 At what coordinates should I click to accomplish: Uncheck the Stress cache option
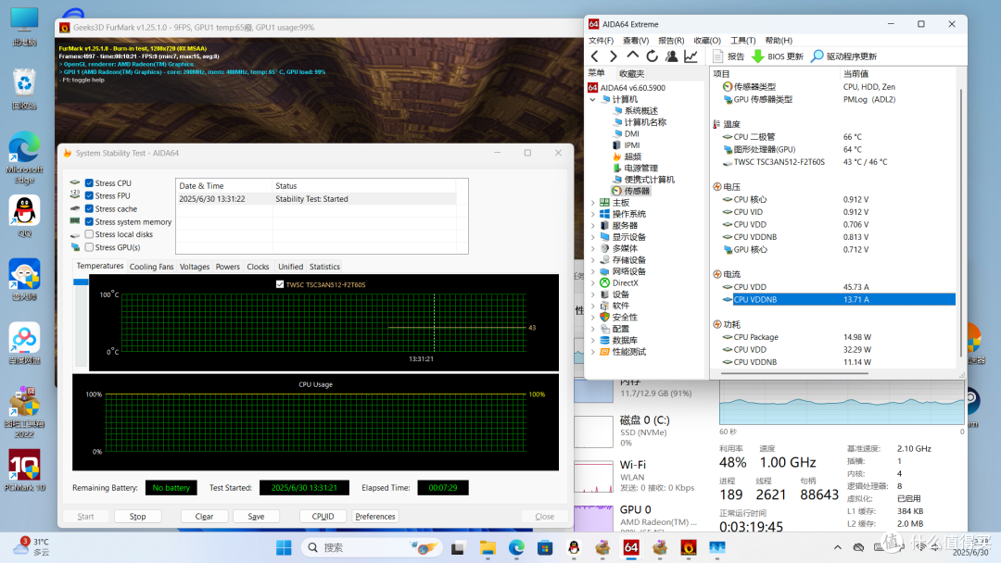(89, 208)
